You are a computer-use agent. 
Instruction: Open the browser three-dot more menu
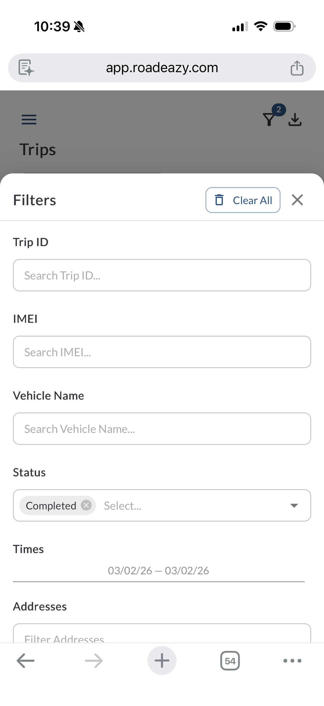(292, 661)
